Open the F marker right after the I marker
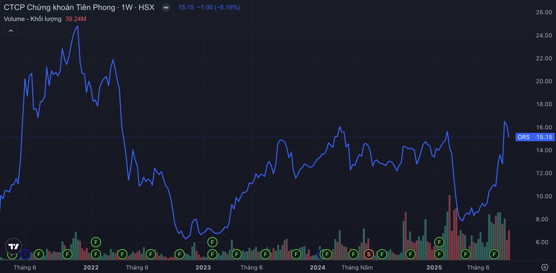Image resolution: width=556 pixels, height=273 pixels. pyautogui.click(x=39, y=254)
